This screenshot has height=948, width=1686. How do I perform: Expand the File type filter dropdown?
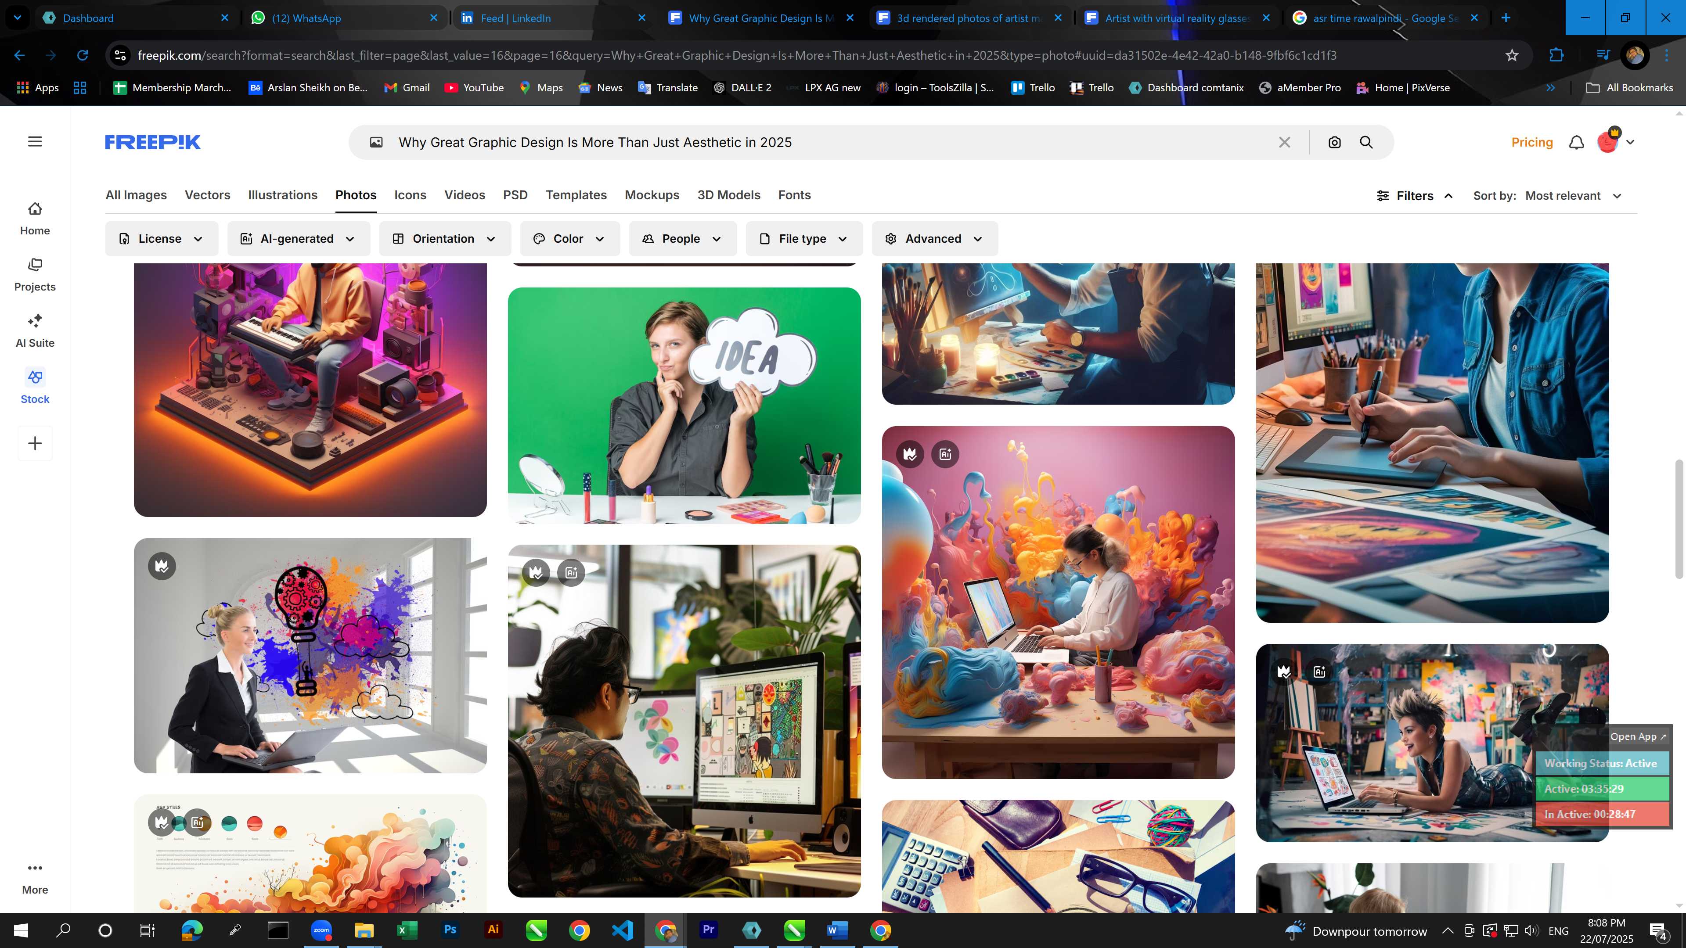(x=804, y=239)
